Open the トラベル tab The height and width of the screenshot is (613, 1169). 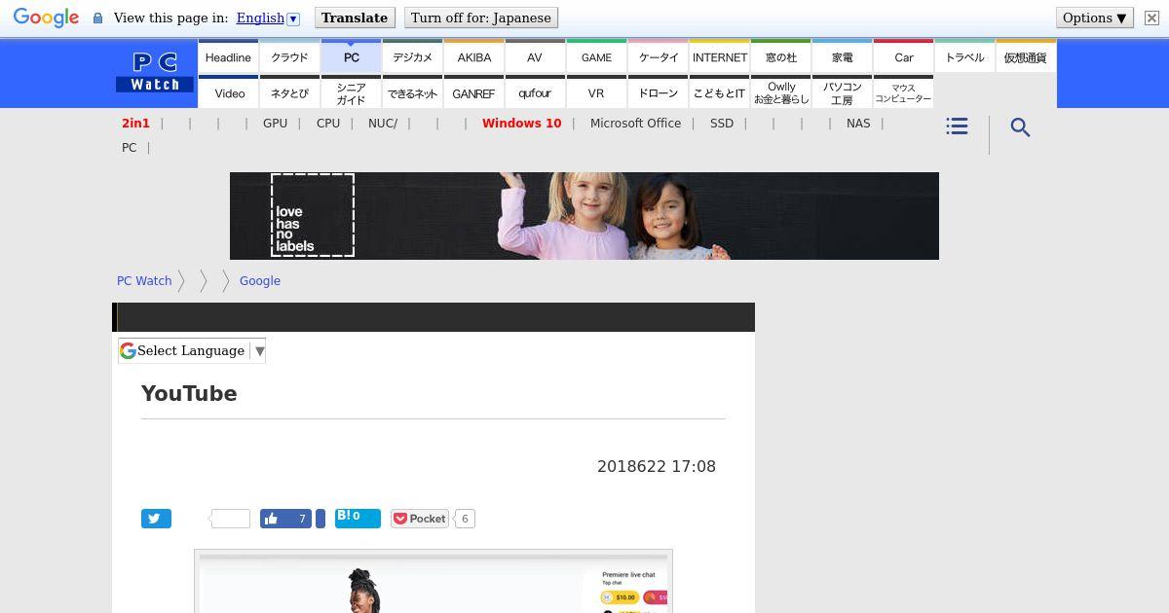click(965, 57)
